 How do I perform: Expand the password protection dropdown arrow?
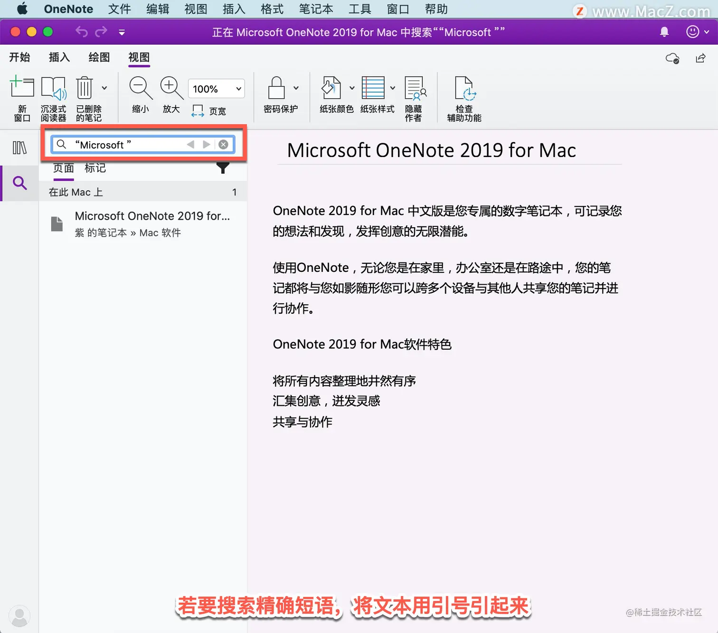coord(296,88)
